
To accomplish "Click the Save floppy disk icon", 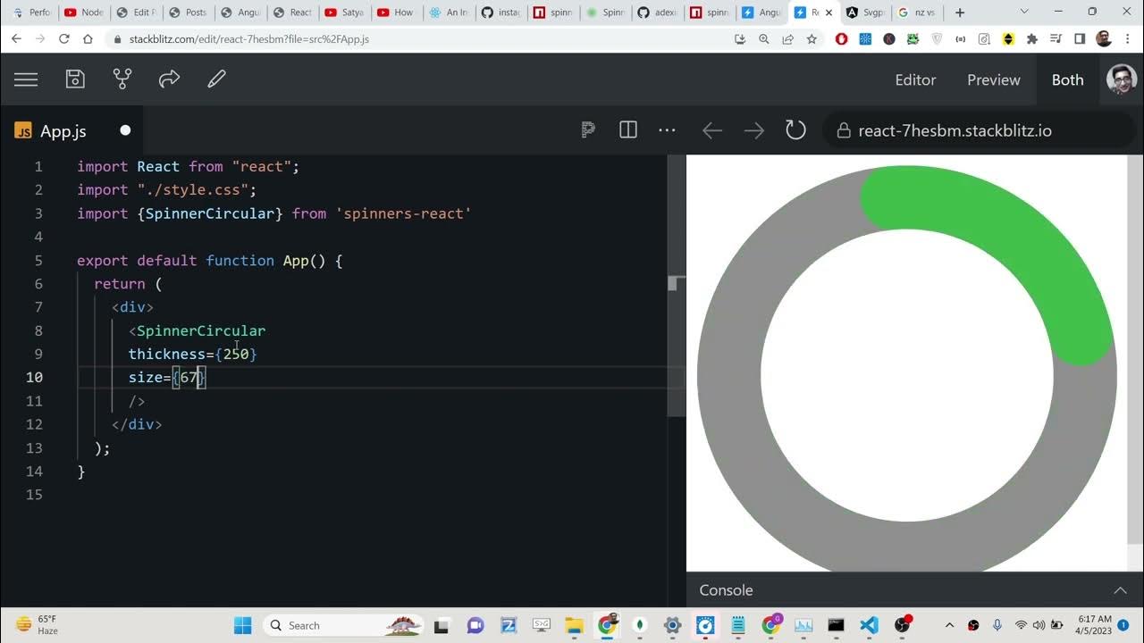I will click(x=75, y=79).
